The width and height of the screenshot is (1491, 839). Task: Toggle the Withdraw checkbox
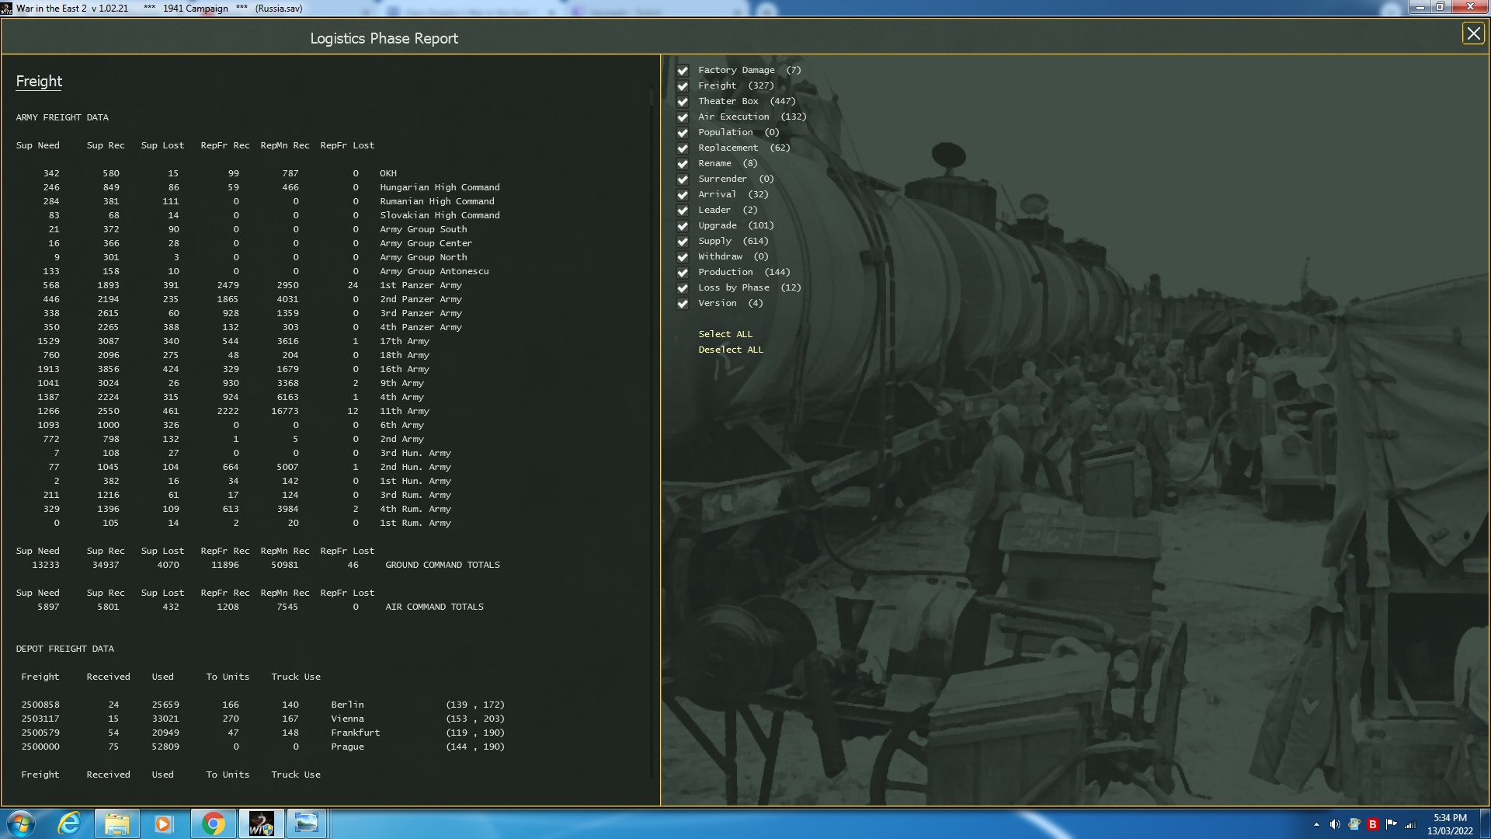[x=683, y=257]
